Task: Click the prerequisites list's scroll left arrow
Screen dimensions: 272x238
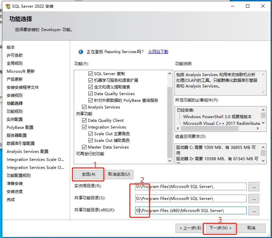Action: point(178,129)
